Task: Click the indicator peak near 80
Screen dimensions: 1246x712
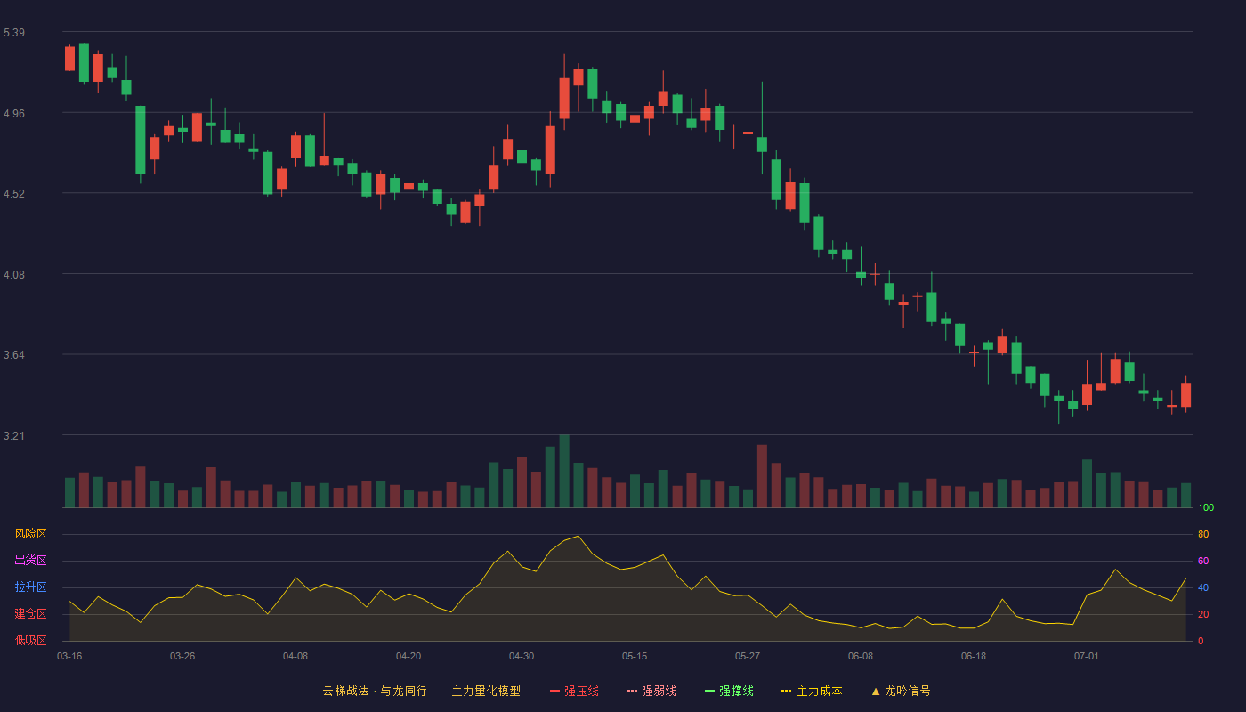Action: pos(578,536)
